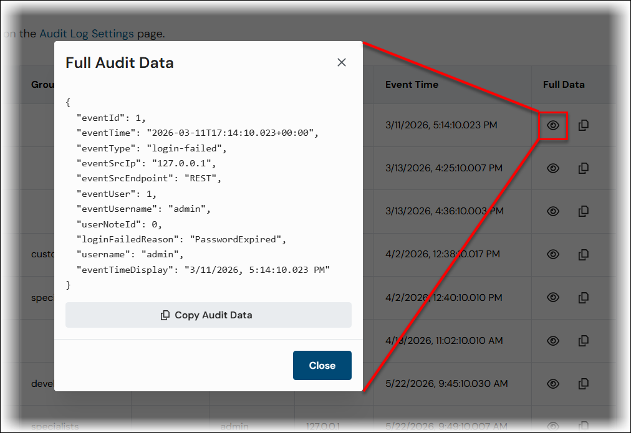This screenshot has height=433, width=631.
Task: View full data for 4/2/2026 12:38:10.017 PM event
Action: coord(553,254)
